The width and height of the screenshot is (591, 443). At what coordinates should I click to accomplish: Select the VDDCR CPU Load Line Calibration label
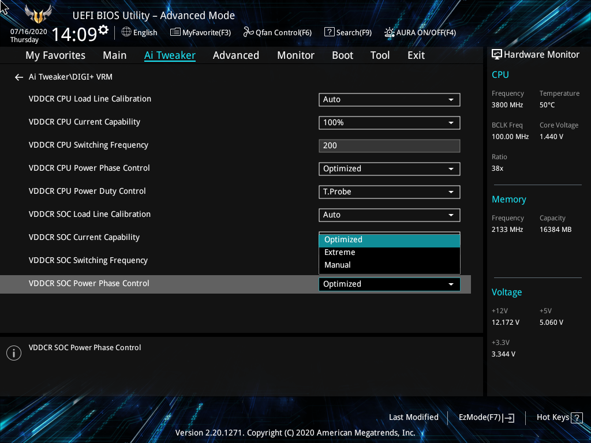(89, 99)
